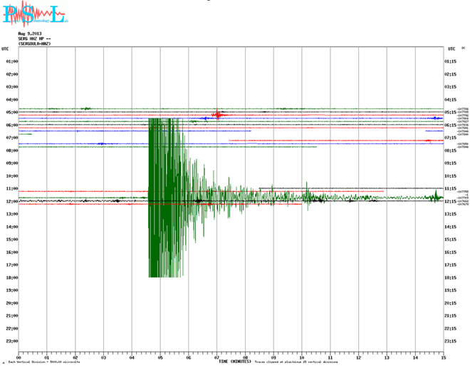The image size is (470, 368).
Task: Click the UTC label at top left
Action: click(6, 49)
